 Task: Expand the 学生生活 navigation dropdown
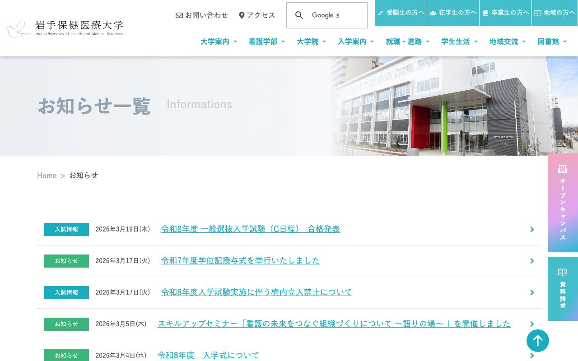(x=456, y=42)
